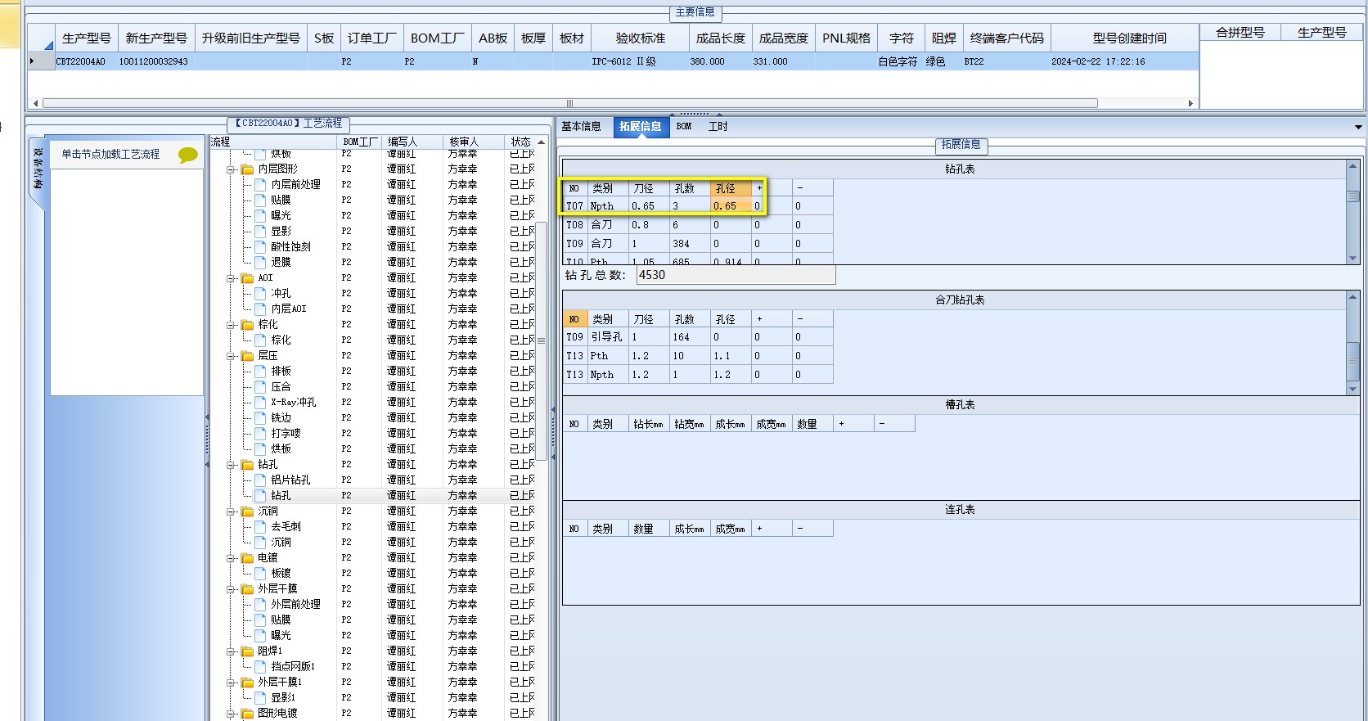Select the CBT22004A0 row in main info
This screenshot has height=721, width=1368.
(614, 61)
